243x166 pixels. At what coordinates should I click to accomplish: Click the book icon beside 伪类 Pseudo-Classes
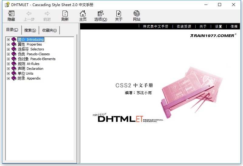14,54
